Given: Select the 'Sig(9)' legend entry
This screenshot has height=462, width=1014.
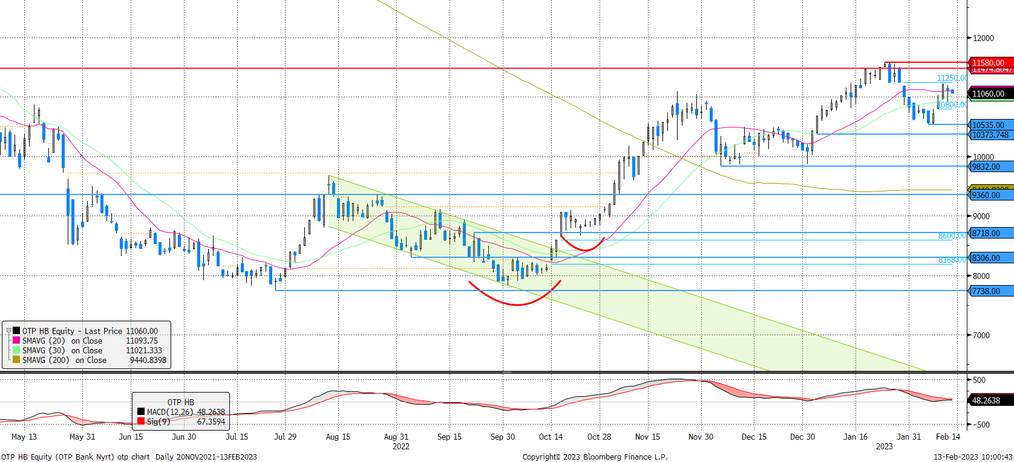Looking at the screenshot, I should pyautogui.click(x=181, y=422).
